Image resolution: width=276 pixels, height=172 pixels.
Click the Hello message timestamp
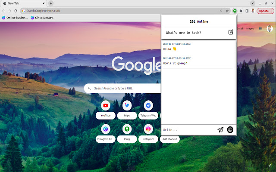pos(176,44)
